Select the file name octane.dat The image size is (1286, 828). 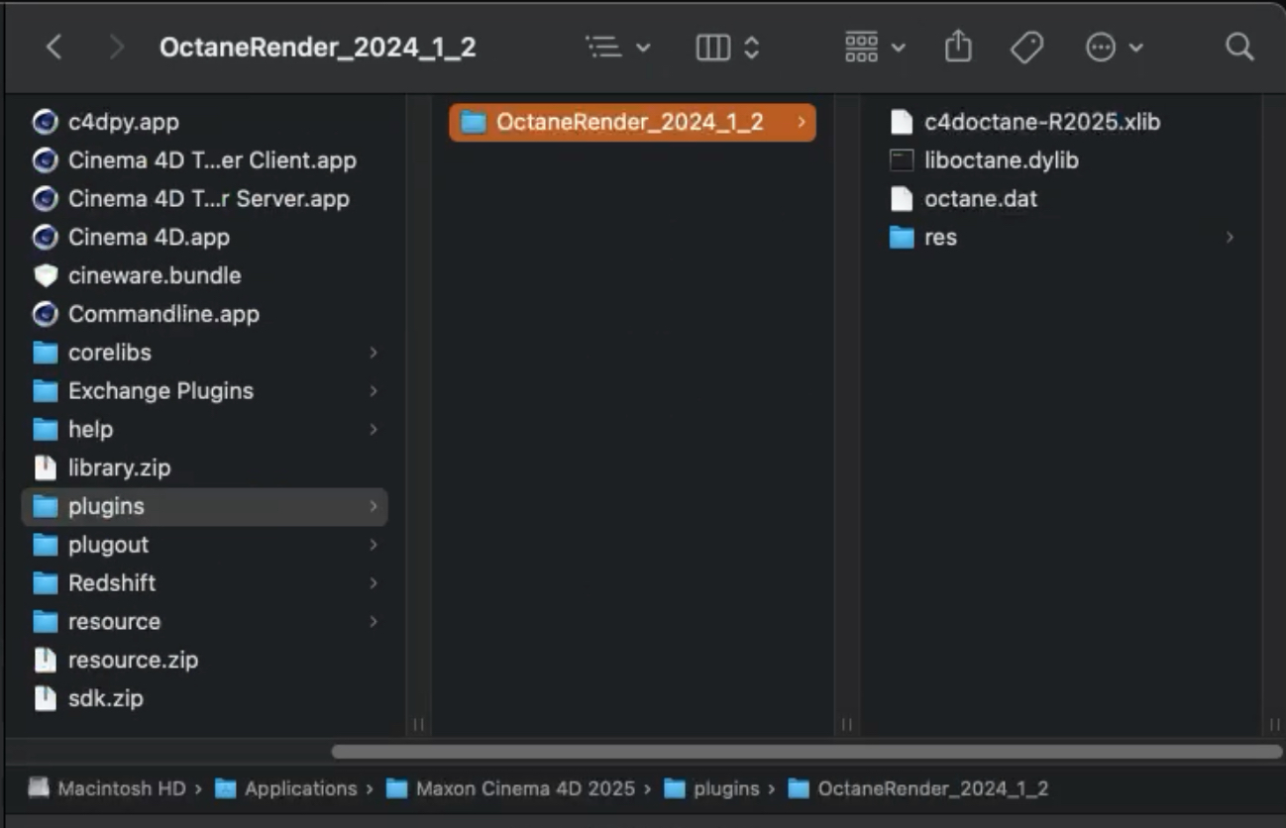981,199
